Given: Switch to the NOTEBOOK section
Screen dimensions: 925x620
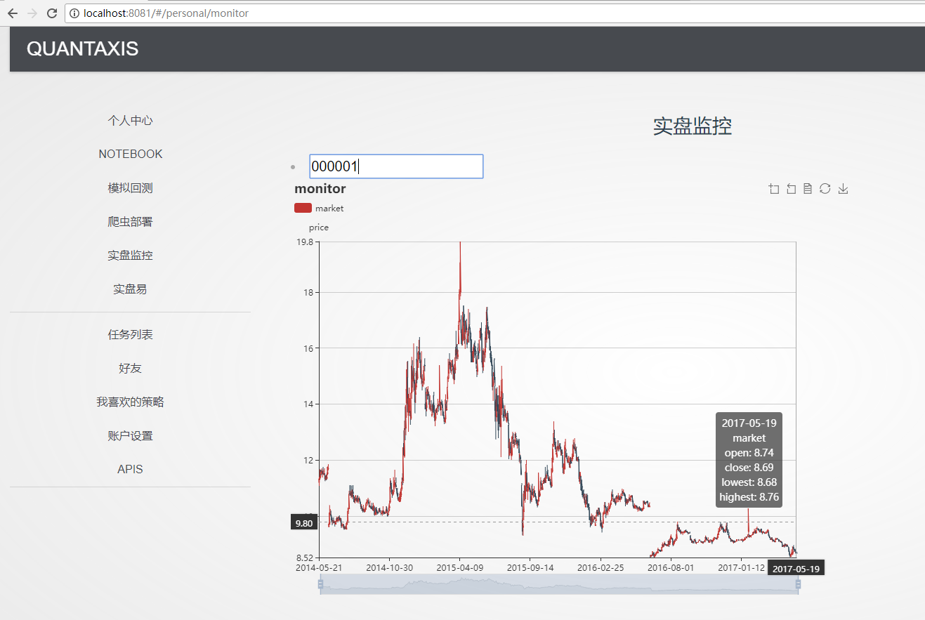Looking at the screenshot, I should 130,153.
